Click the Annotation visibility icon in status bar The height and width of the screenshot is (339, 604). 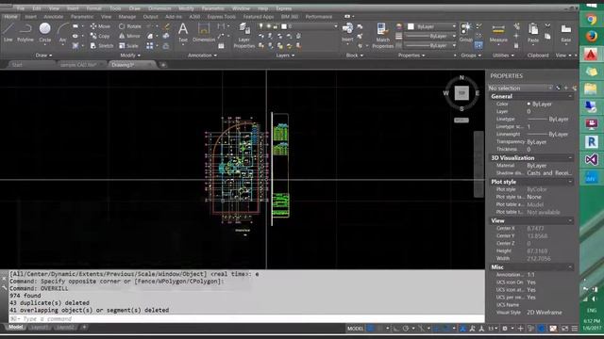coord(462,329)
